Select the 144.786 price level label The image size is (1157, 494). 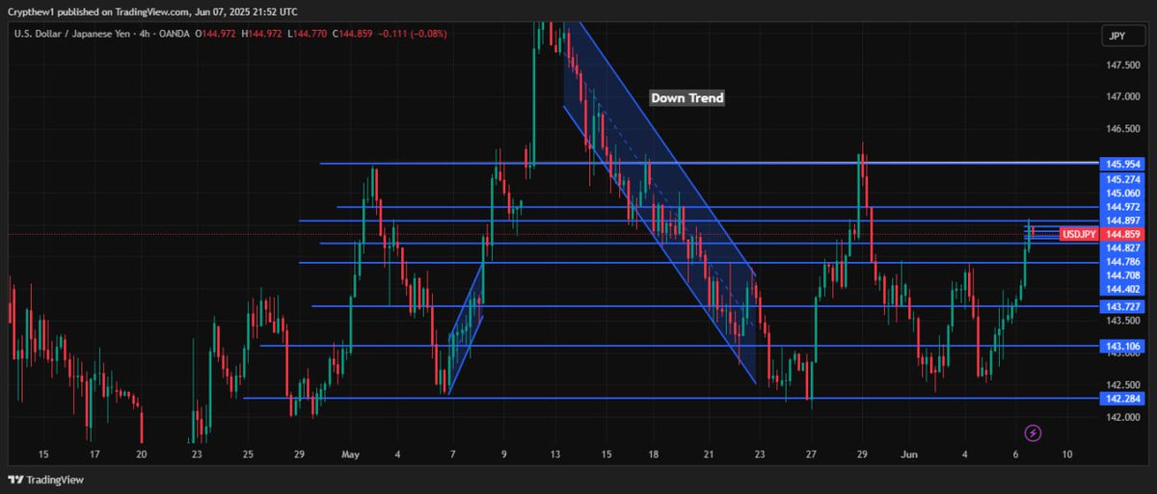1124,262
